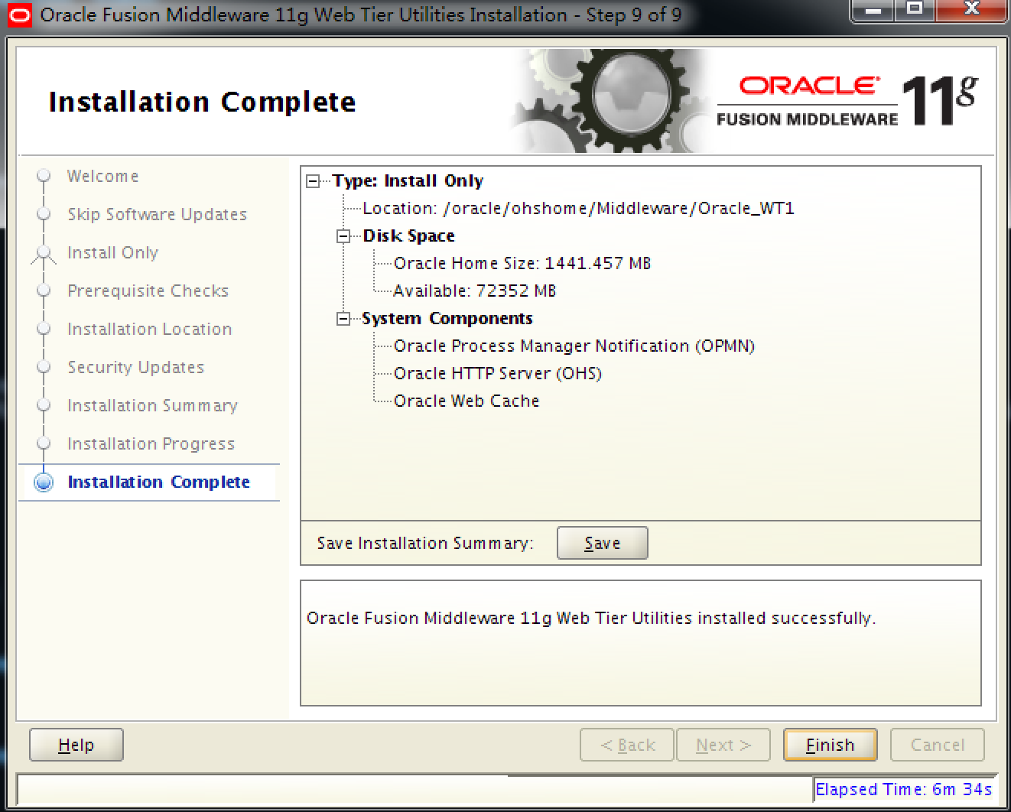Click the disabled Next button
1011x812 pixels.
pos(723,745)
